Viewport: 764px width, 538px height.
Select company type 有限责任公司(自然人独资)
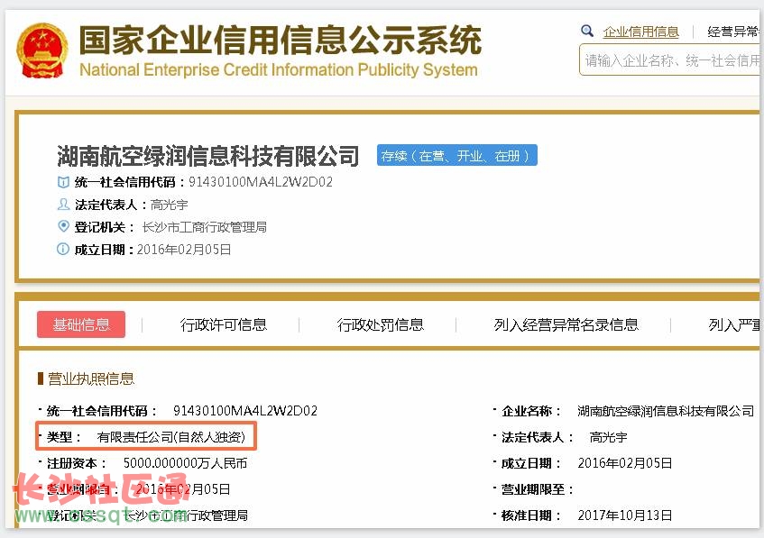click(171, 437)
